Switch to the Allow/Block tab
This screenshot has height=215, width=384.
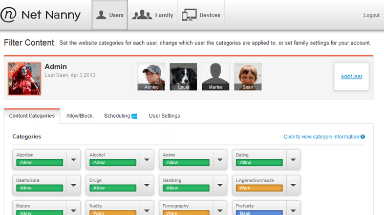pyautogui.click(x=79, y=116)
